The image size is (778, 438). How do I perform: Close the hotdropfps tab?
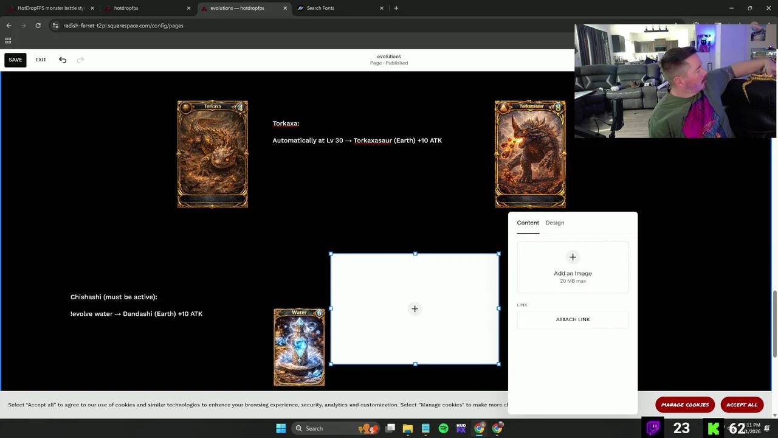pyautogui.click(x=188, y=8)
